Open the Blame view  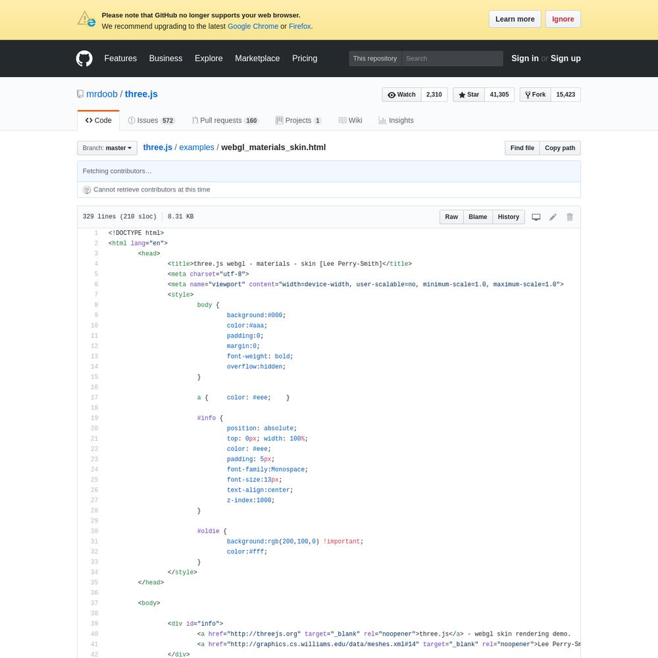[x=478, y=217]
